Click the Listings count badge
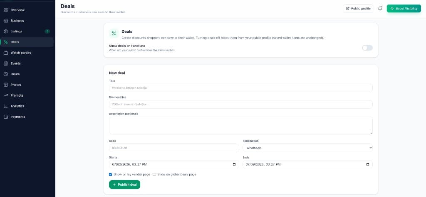This screenshot has height=197, width=426. [x=47, y=32]
